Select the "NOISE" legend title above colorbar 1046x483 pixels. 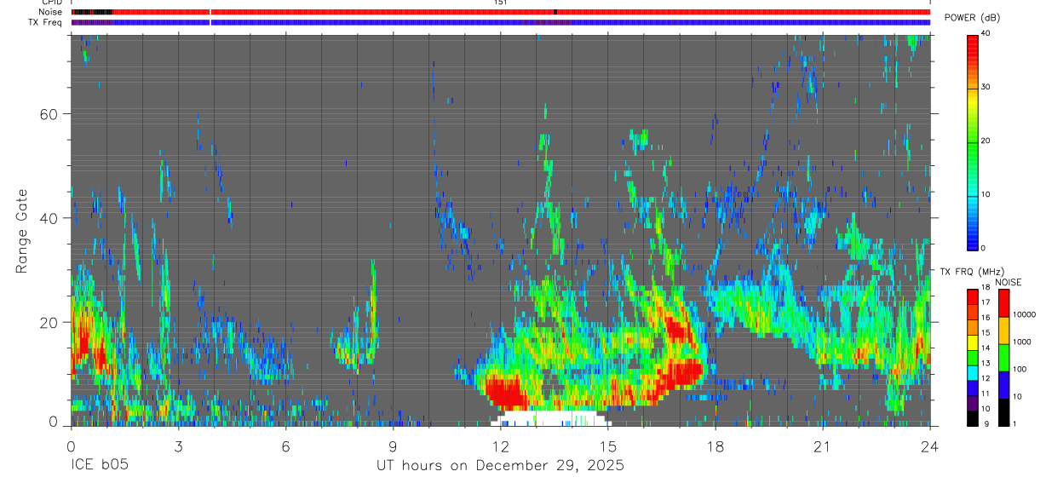[x=1009, y=282]
